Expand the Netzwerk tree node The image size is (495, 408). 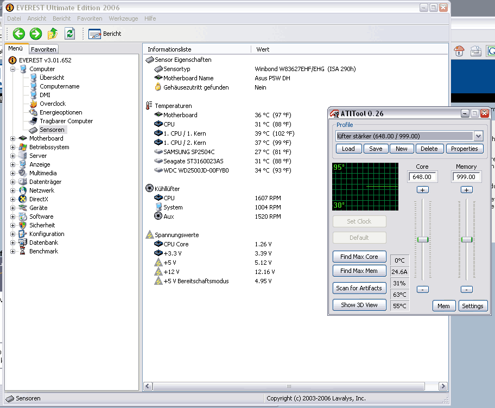point(12,190)
